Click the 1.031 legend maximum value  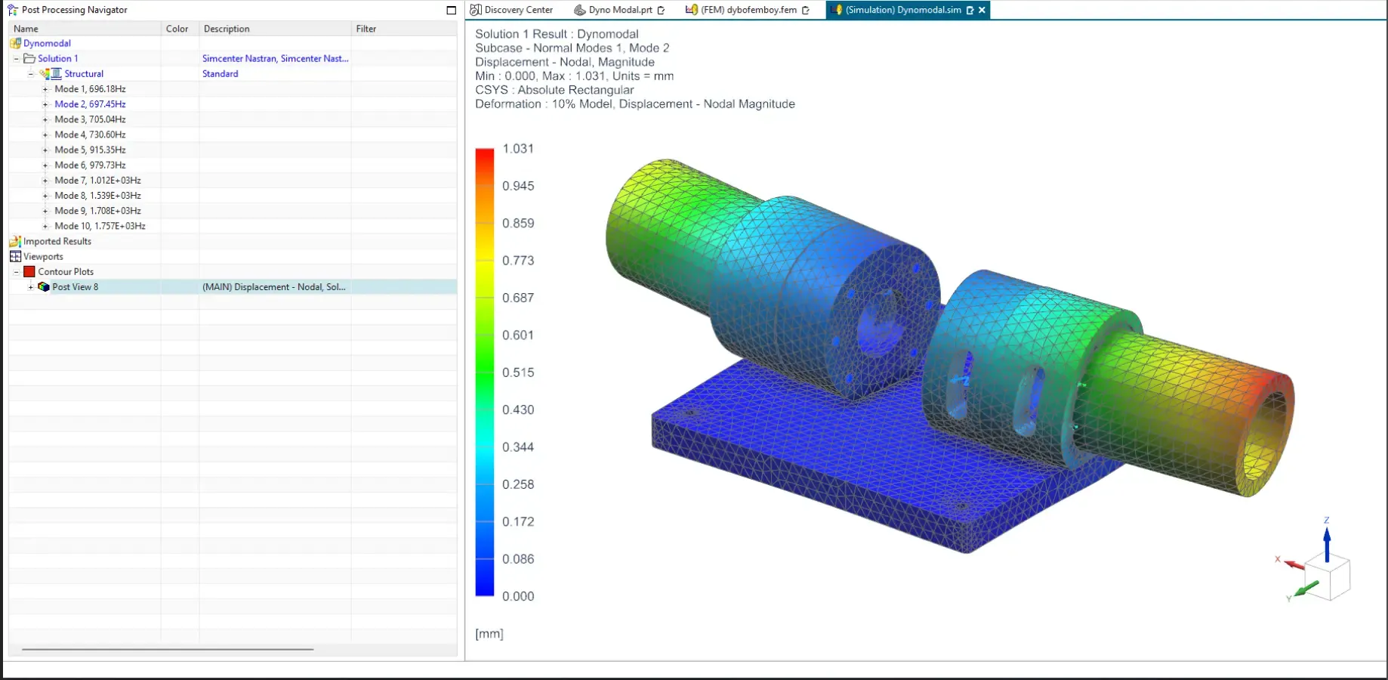pos(518,149)
